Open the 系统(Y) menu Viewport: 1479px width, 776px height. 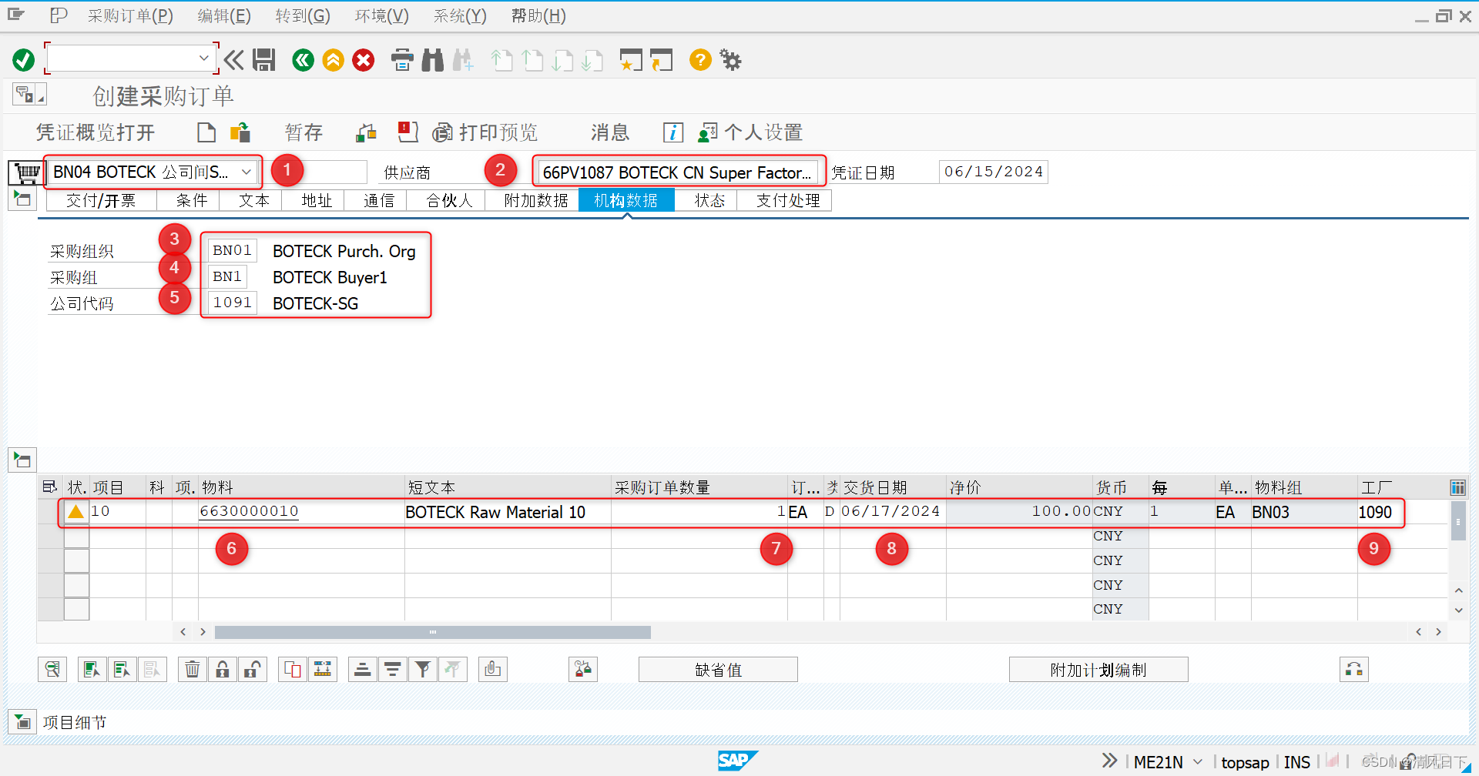(460, 16)
